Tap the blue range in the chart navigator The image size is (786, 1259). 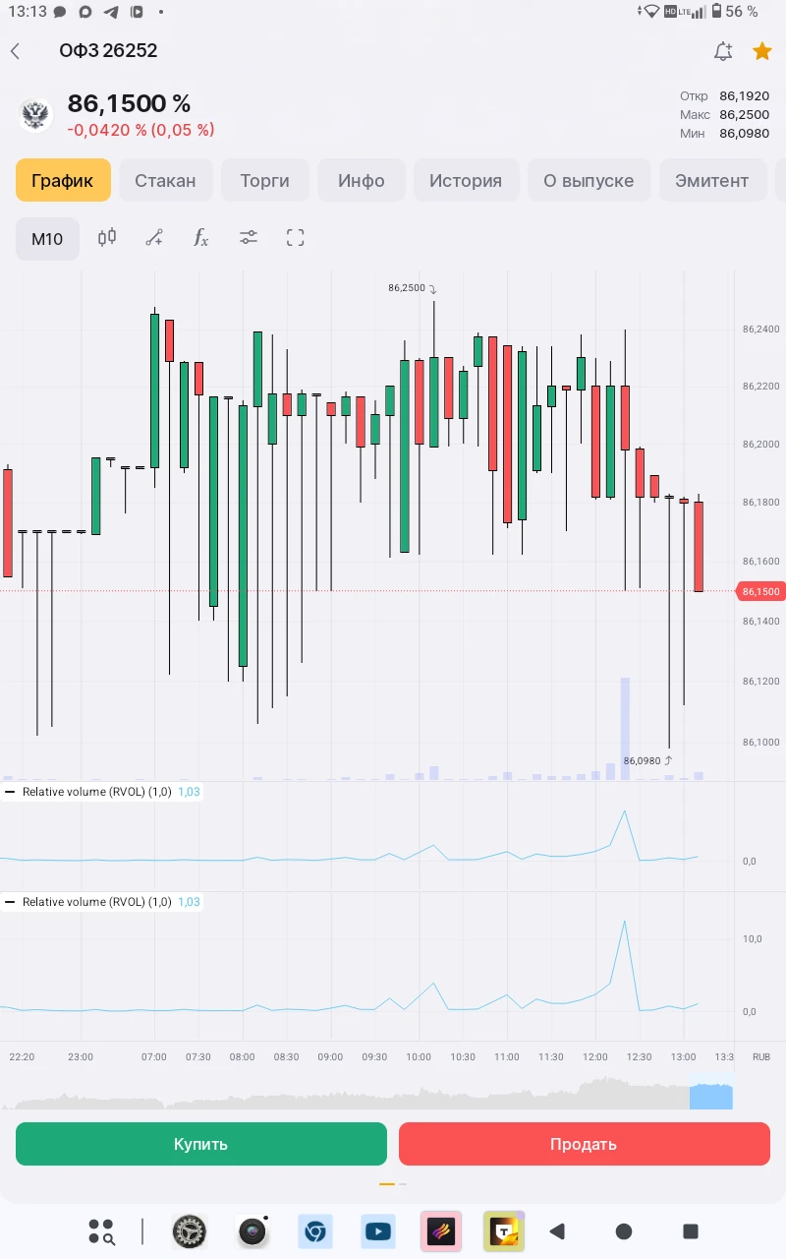click(x=711, y=1097)
